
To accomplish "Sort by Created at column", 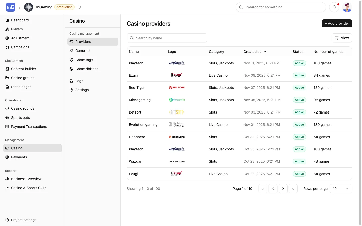I will pyautogui.click(x=255, y=52).
